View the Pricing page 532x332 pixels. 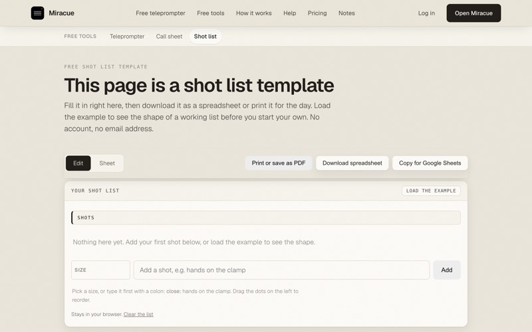tap(317, 13)
